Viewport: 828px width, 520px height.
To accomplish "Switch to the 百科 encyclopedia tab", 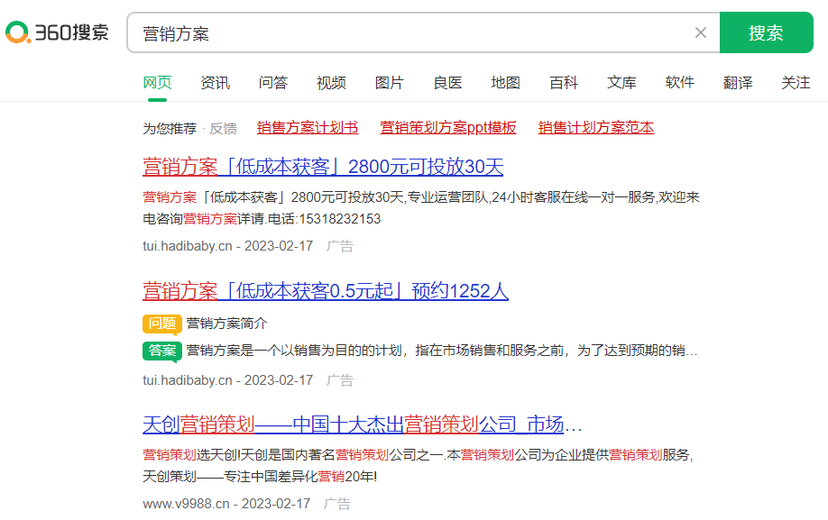I will click(563, 82).
